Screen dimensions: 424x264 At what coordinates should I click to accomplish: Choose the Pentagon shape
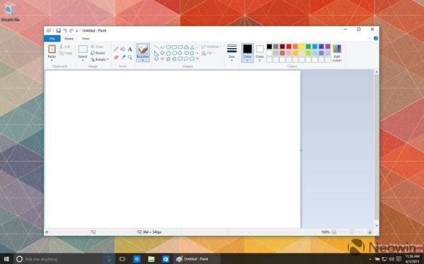point(168,53)
